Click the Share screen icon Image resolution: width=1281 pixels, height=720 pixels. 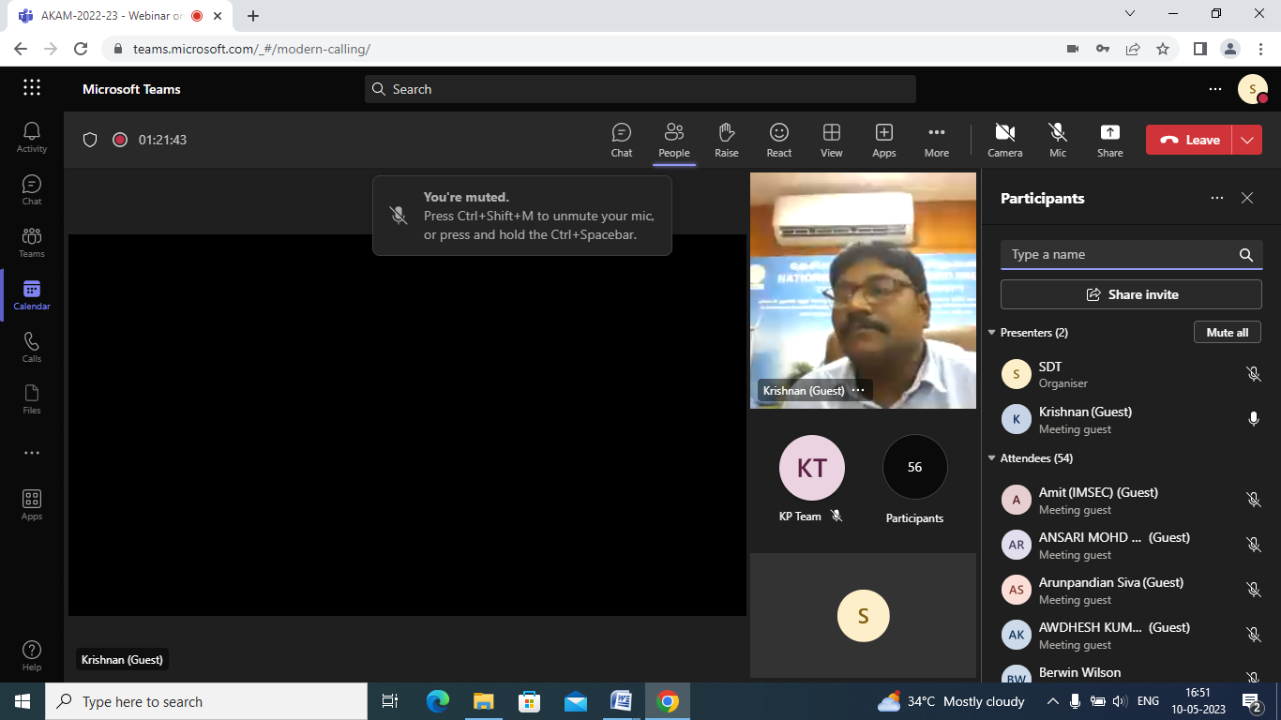pyautogui.click(x=1109, y=140)
